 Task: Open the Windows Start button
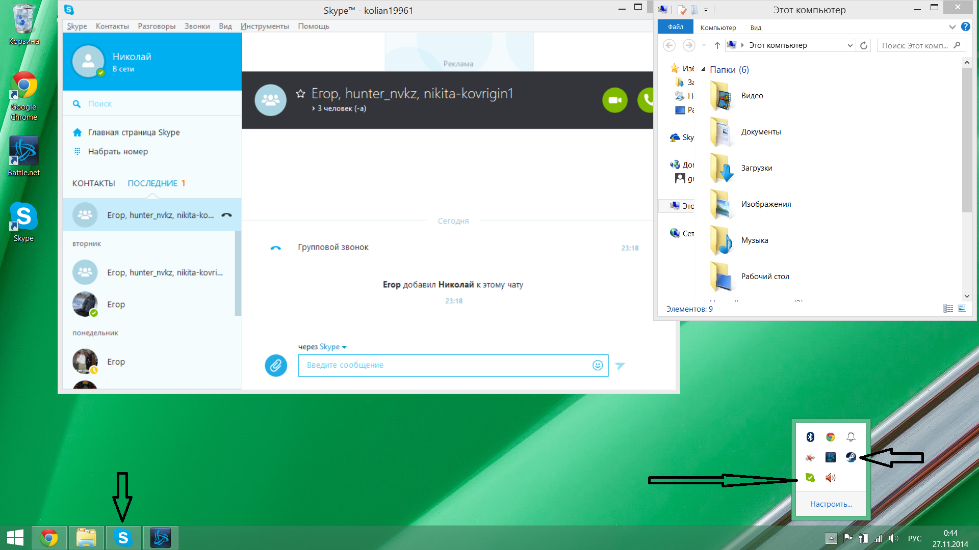coord(15,538)
